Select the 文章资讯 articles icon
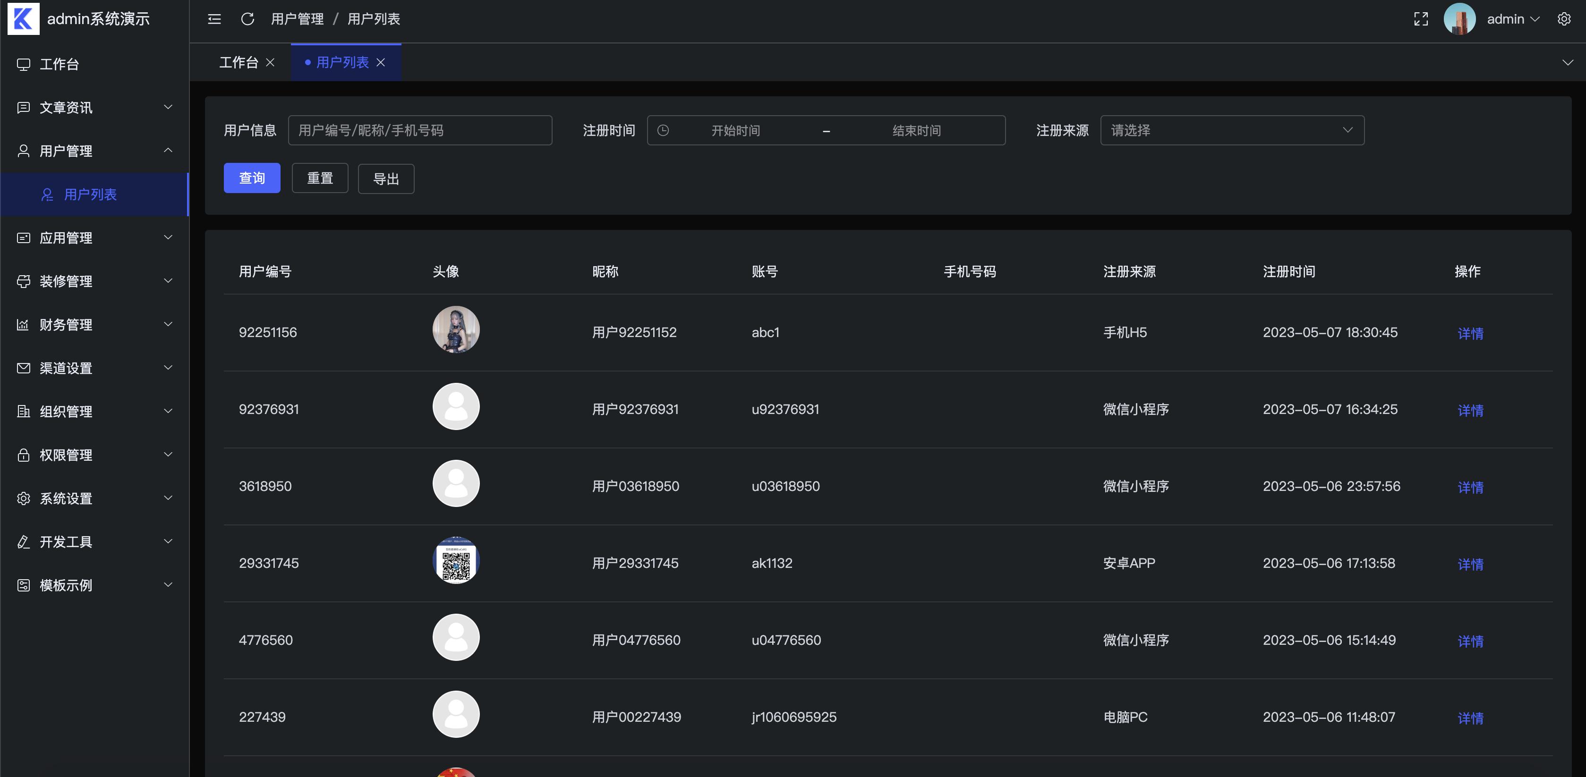Image resolution: width=1586 pixels, height=777 pixels. coord(24,107)
